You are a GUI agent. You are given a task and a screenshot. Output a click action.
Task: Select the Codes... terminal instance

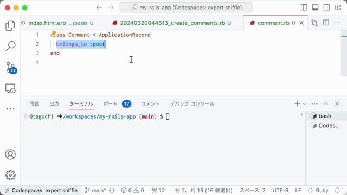pos(326,126)
